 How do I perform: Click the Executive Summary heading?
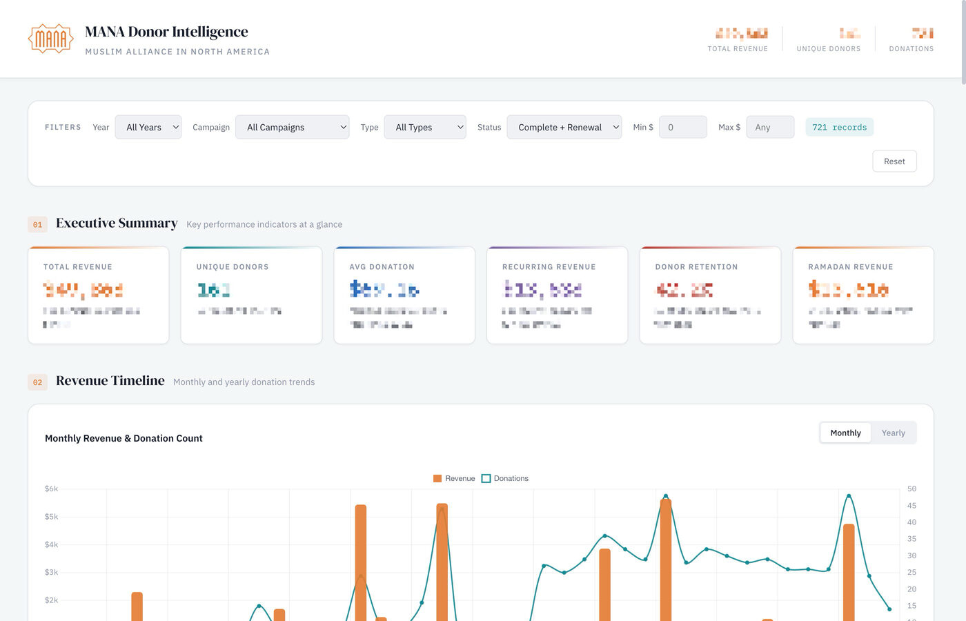[x=117, y=223]
